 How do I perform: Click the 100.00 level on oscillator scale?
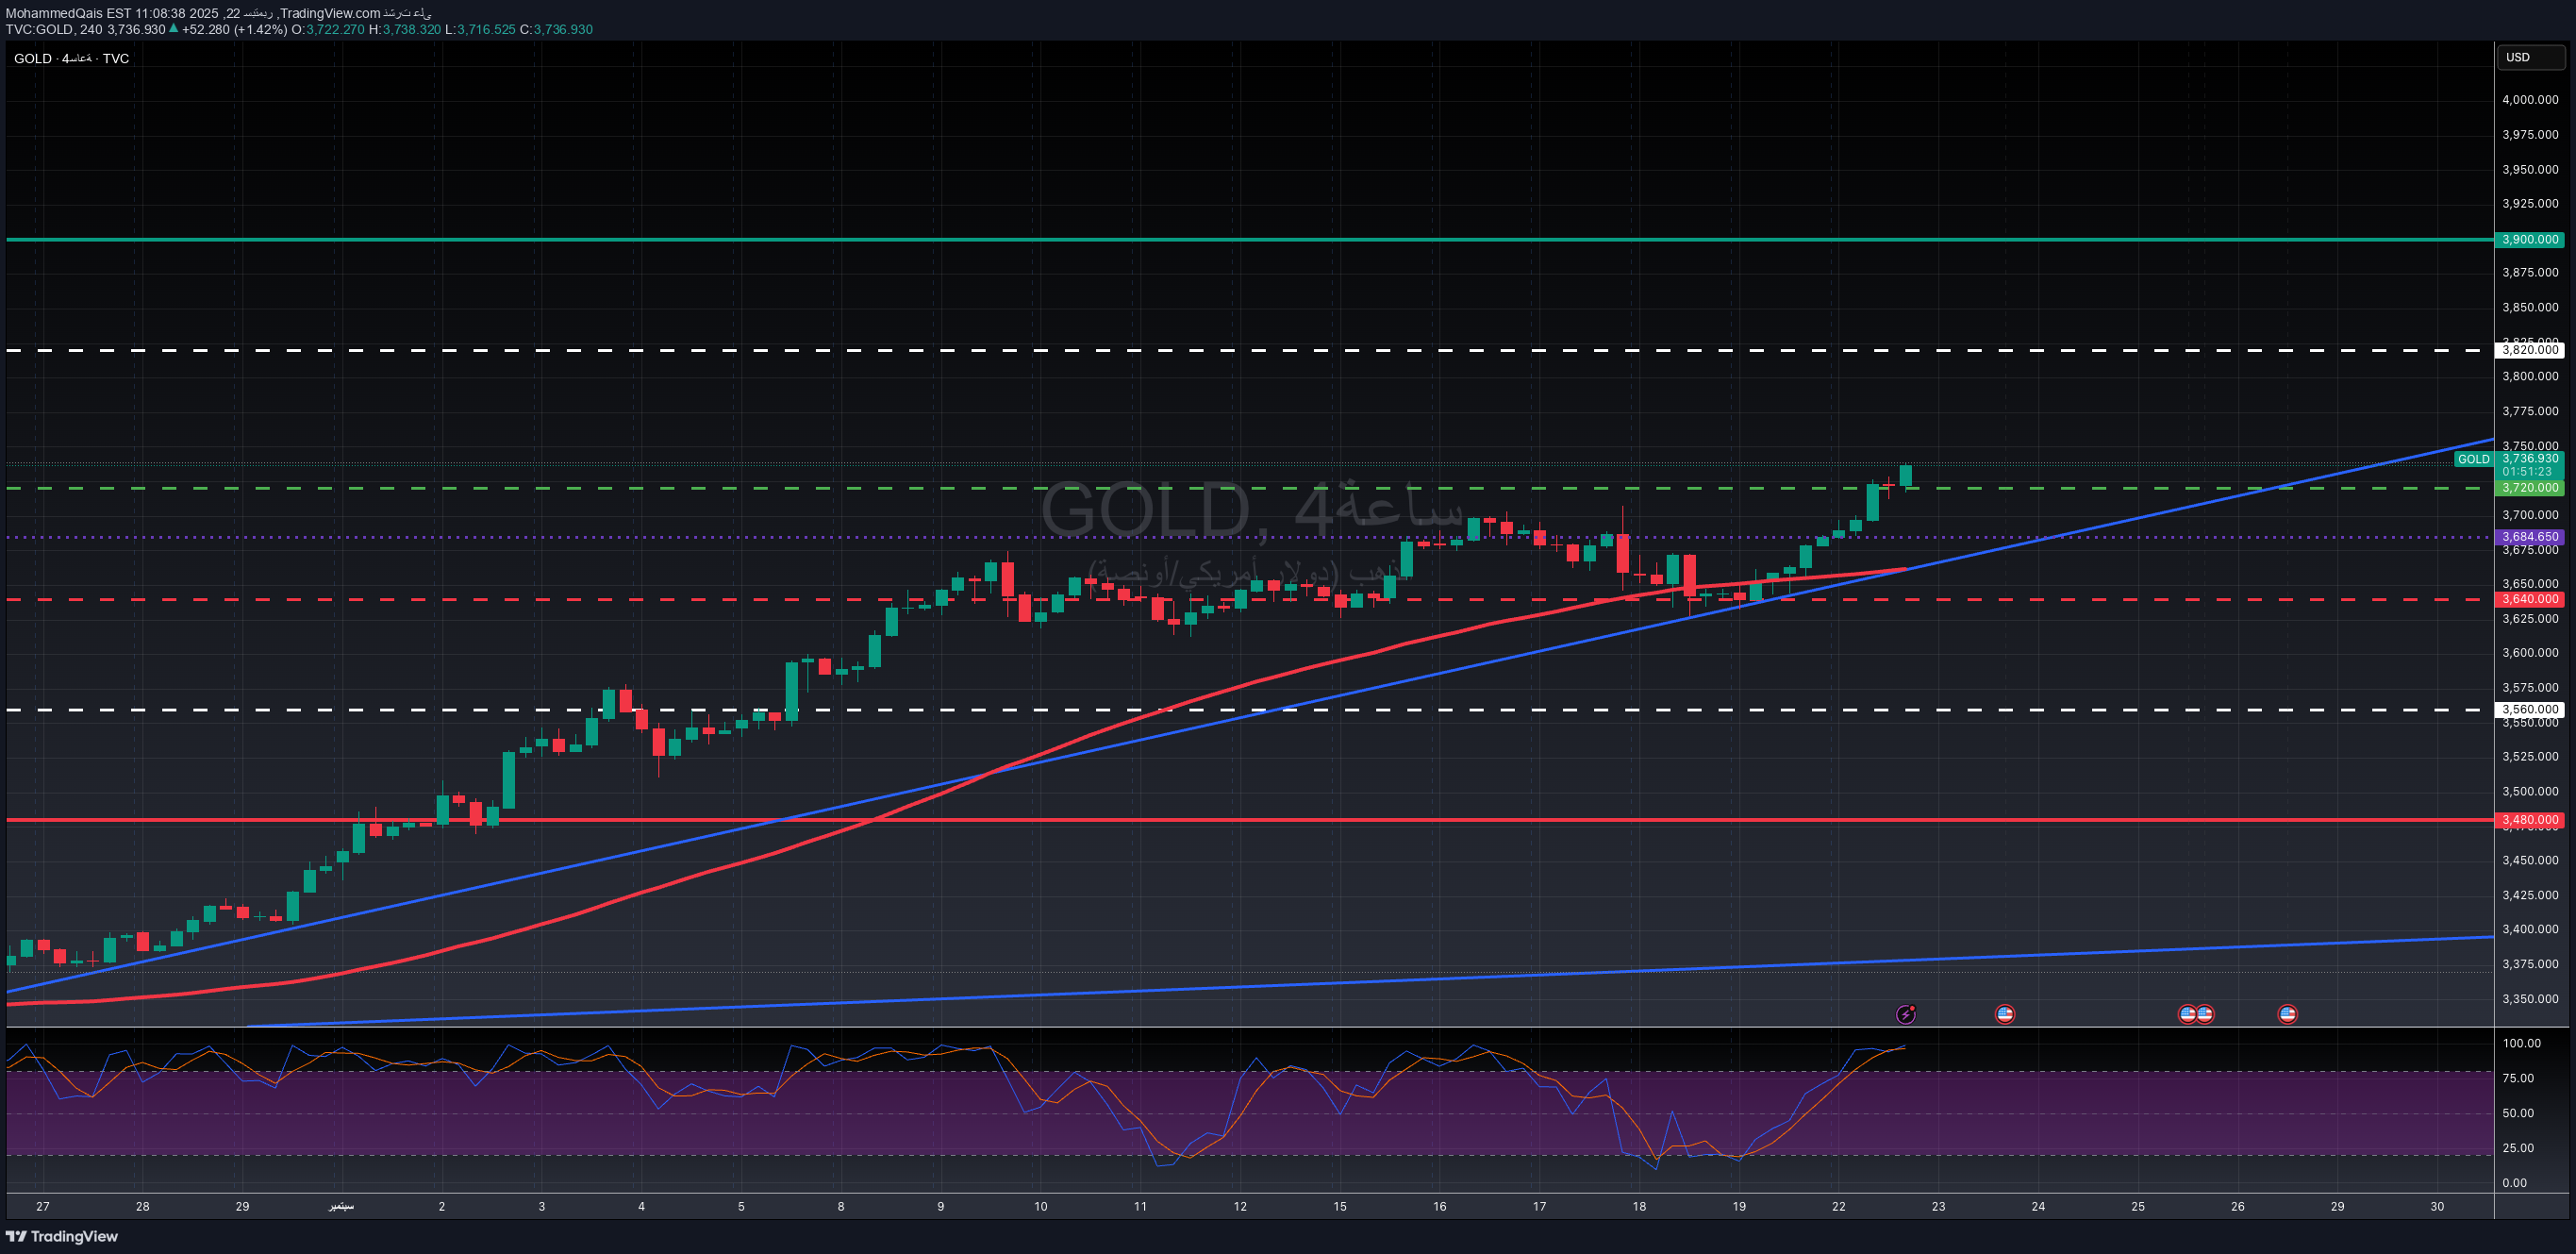pyautogui.click(x=2521, y=1043)
